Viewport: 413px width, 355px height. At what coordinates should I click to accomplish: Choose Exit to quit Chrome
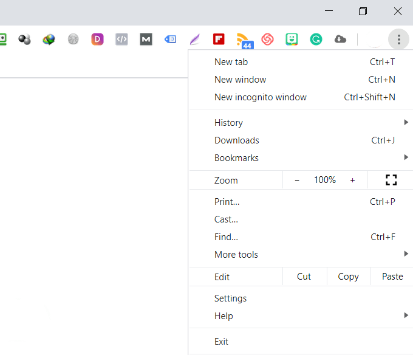pyautogui.click(x=301, y=342)
